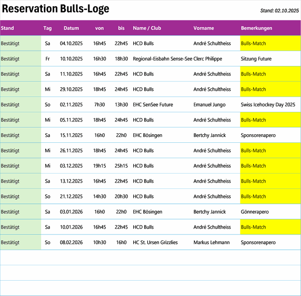Image resolution: width=301 pixels, height=296 pixels.
Task: Click the HC St. Ursen Grizzlies cell
Action: pos(155,243)
